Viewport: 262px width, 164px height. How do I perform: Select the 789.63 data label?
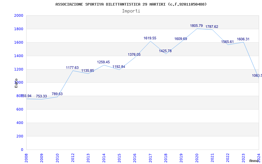click(57, 94)
